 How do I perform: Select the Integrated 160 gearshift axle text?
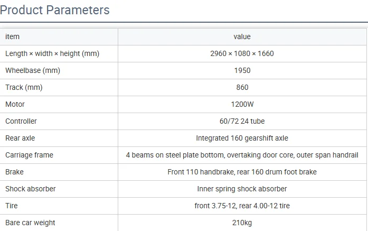coord(242,138)
